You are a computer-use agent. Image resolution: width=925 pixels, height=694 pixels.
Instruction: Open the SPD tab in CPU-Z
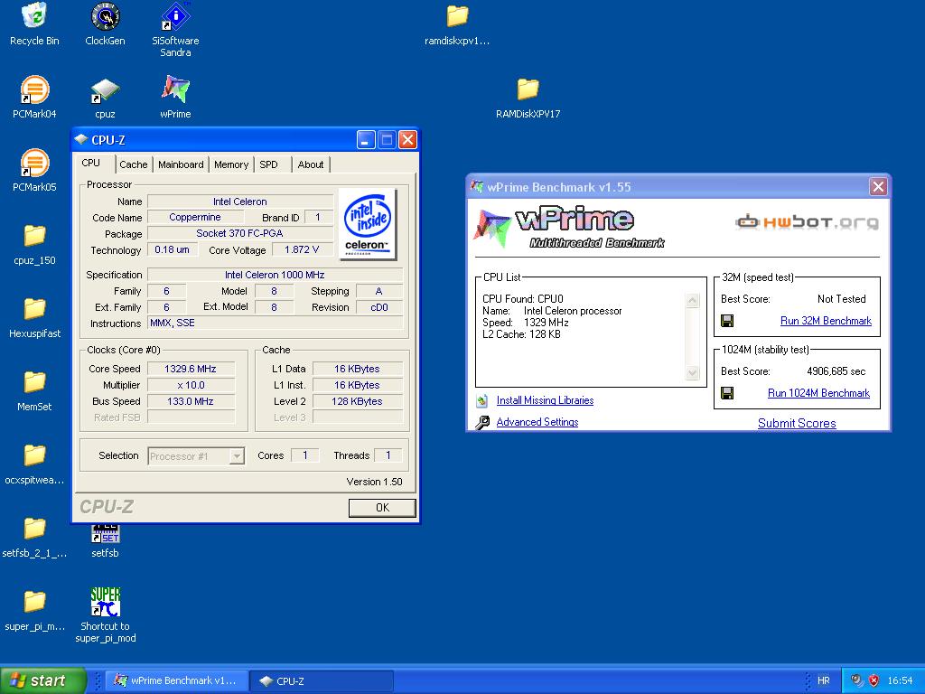(x=268, y=164)
